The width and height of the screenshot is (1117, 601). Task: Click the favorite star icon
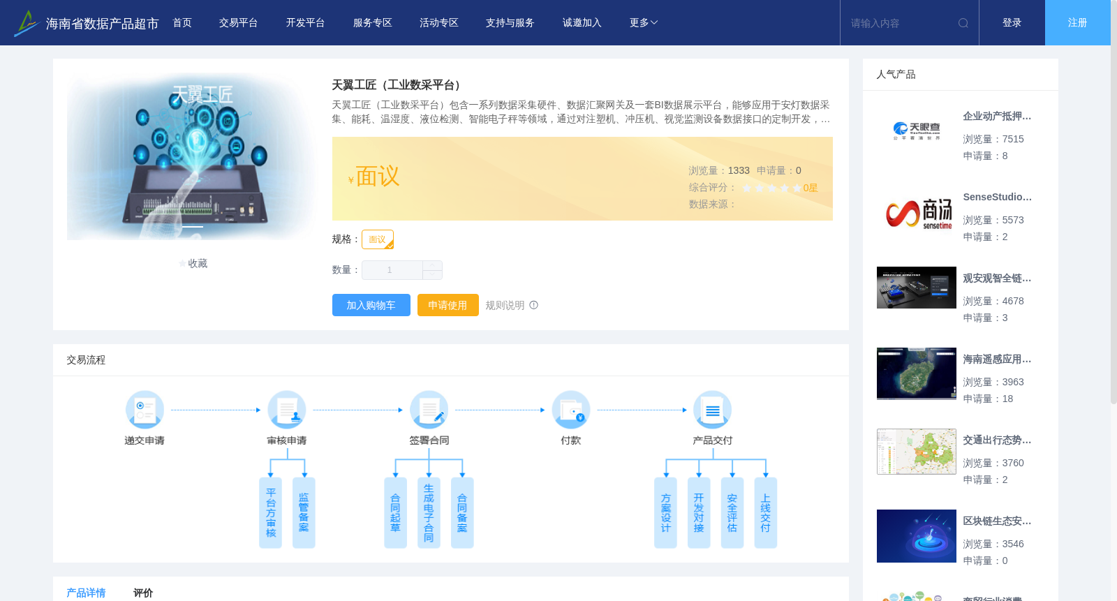pyautogui.click(x=182, y=264)
